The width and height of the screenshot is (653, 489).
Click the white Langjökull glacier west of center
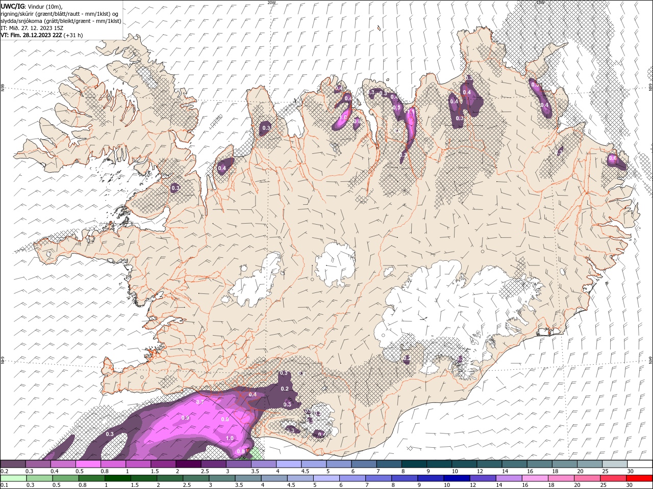(x=256, y=283)
